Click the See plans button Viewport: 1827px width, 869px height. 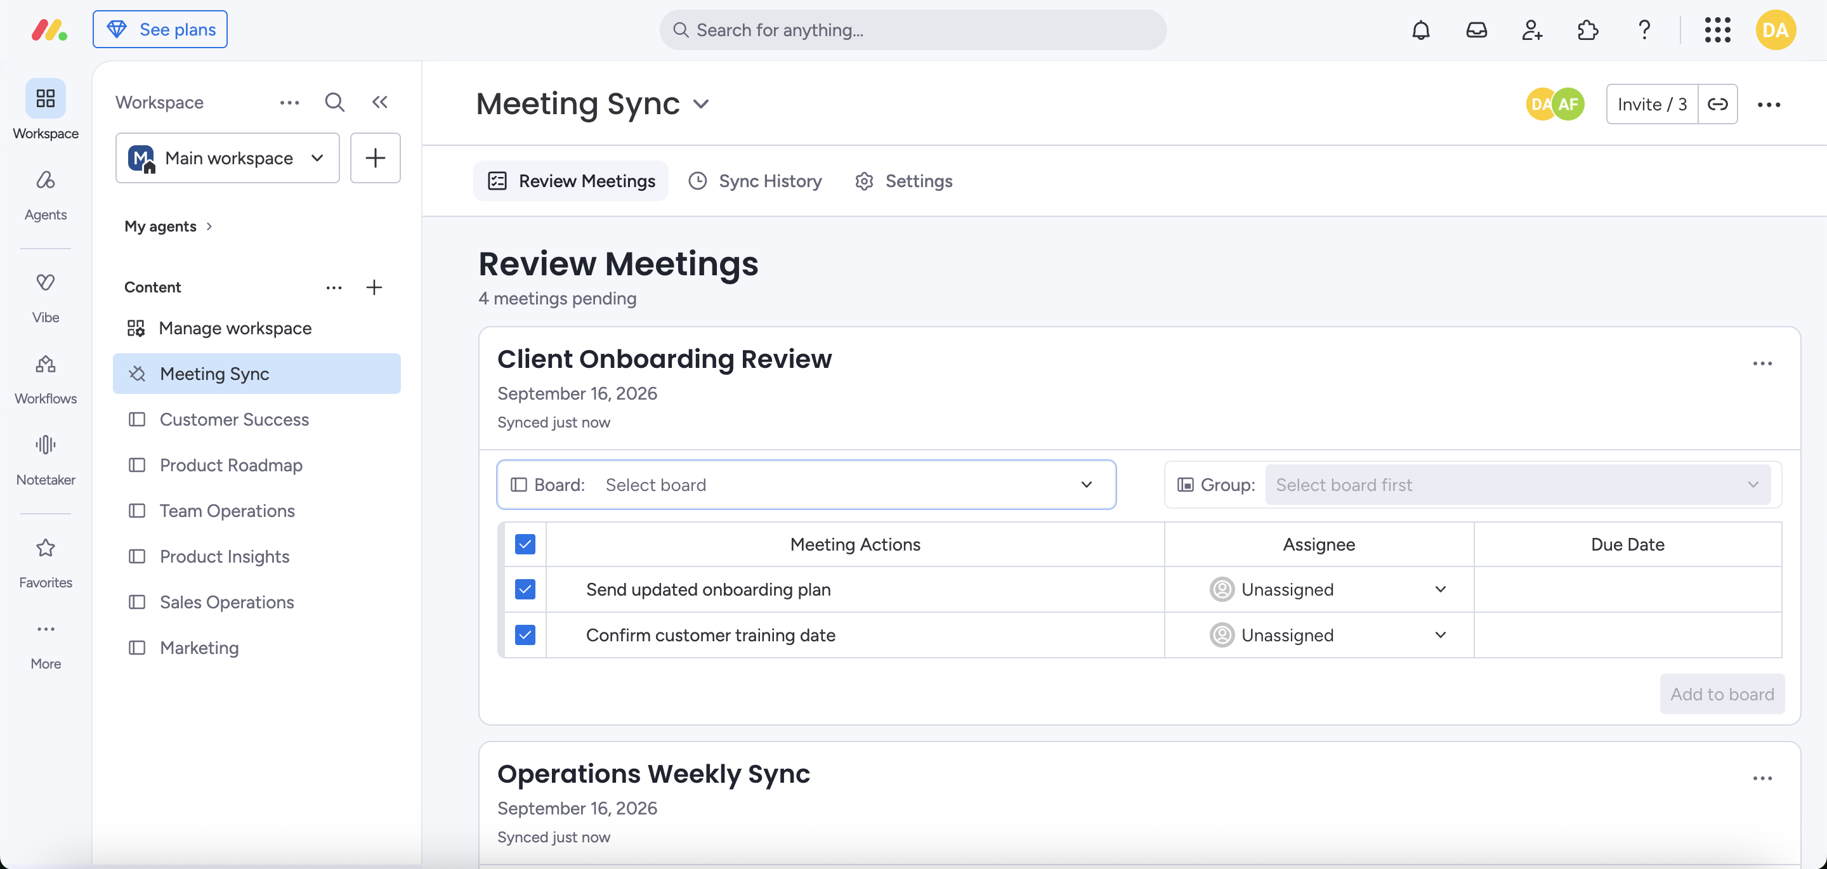click(x=160, y=29)
